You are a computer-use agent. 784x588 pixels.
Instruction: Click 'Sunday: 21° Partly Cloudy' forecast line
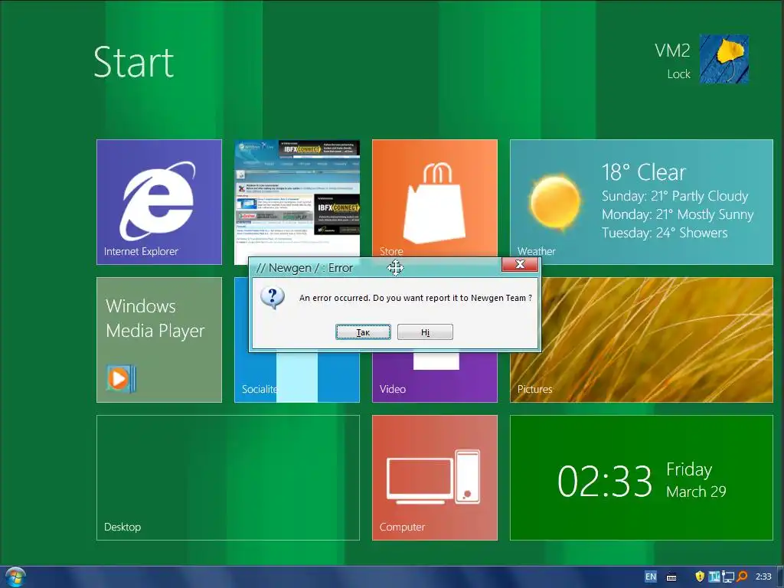pos(675,195)
